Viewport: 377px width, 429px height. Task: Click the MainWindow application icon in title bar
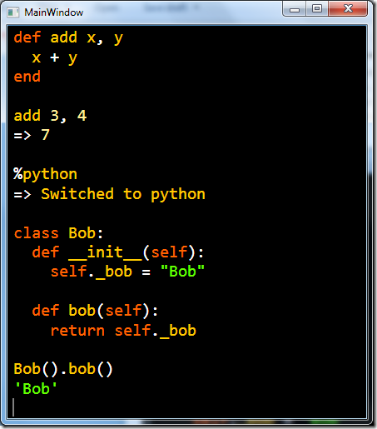tap(12, 12)
